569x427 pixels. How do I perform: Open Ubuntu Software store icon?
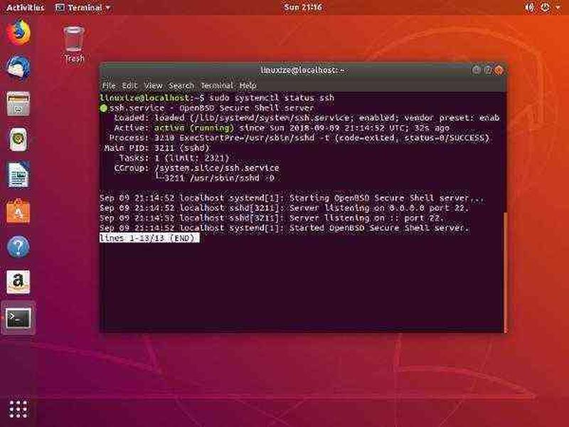coord(18,211)
